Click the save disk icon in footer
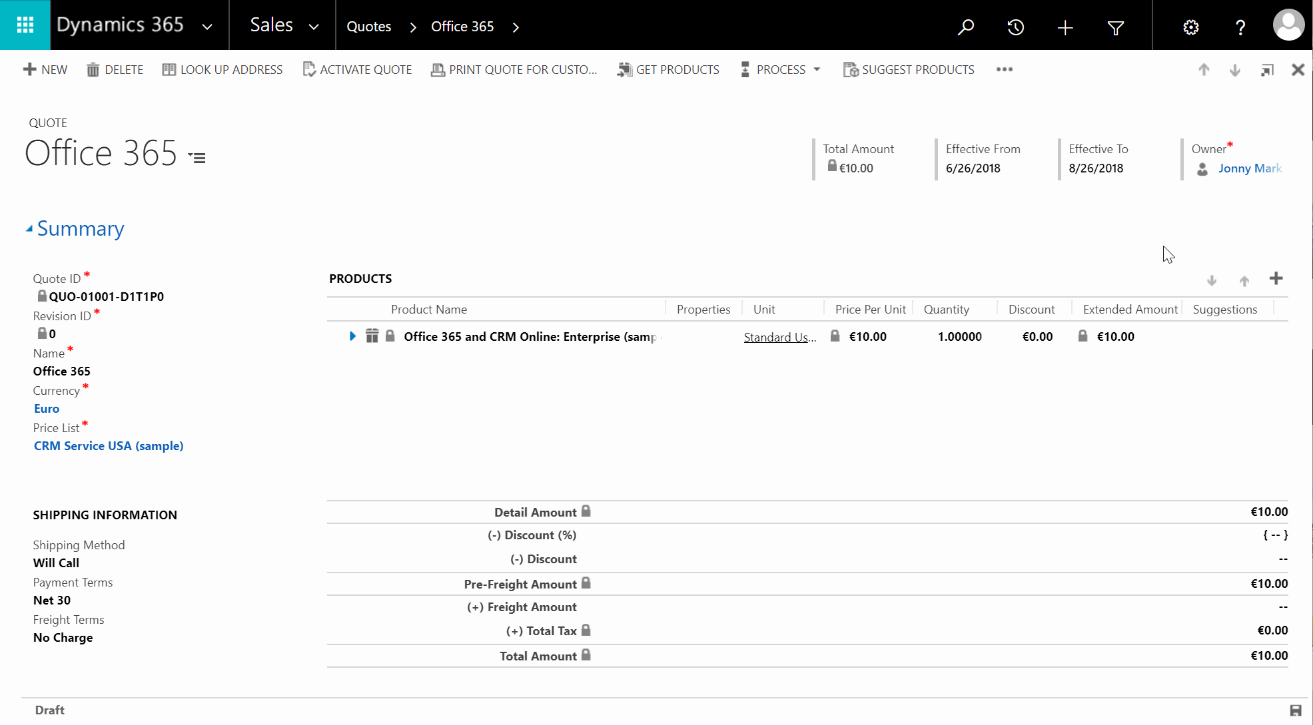The width and height of the screenshot is (1313, 725). tap(1295, 710)
